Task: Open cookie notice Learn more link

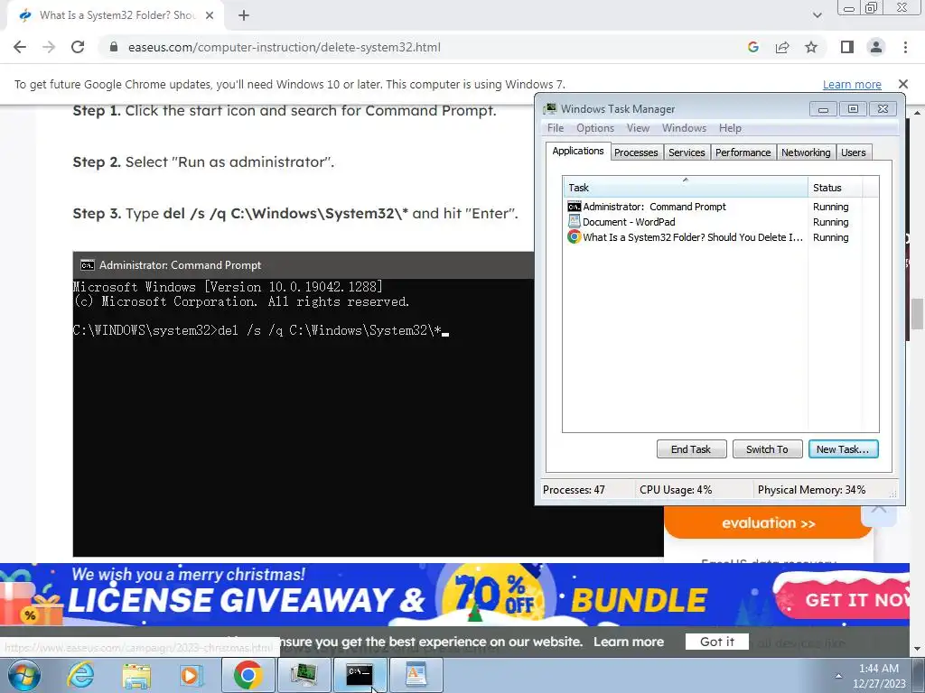Action: click(x=629, y=642)
